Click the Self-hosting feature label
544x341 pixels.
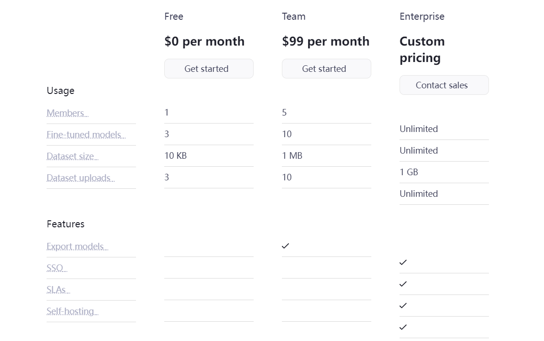tap(72, 311)
